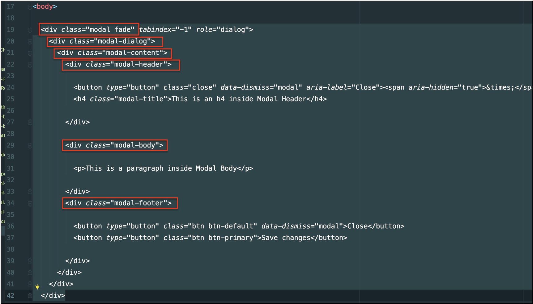Fold the modal fade div block

pyautogui.click(x=30, y=30)
